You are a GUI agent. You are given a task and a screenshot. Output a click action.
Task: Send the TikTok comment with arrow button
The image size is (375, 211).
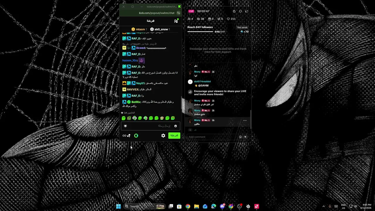(245, 137)
